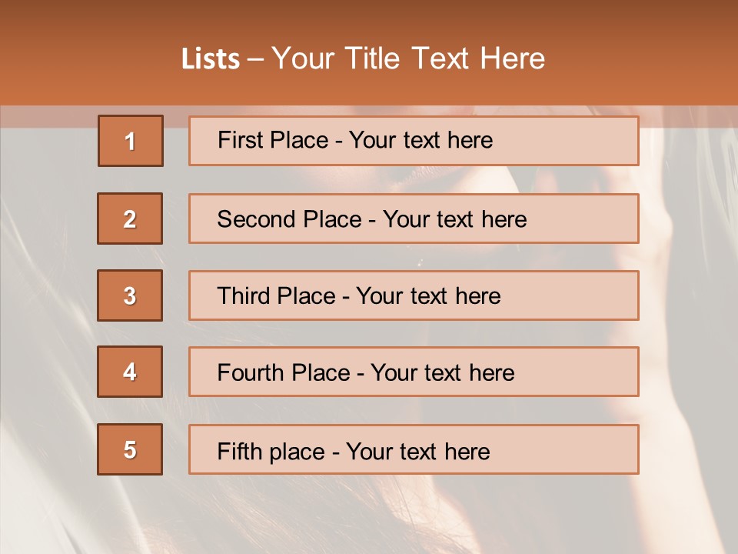
Task: Click the bold word "Lists" in title
Action: pos(211,59)
